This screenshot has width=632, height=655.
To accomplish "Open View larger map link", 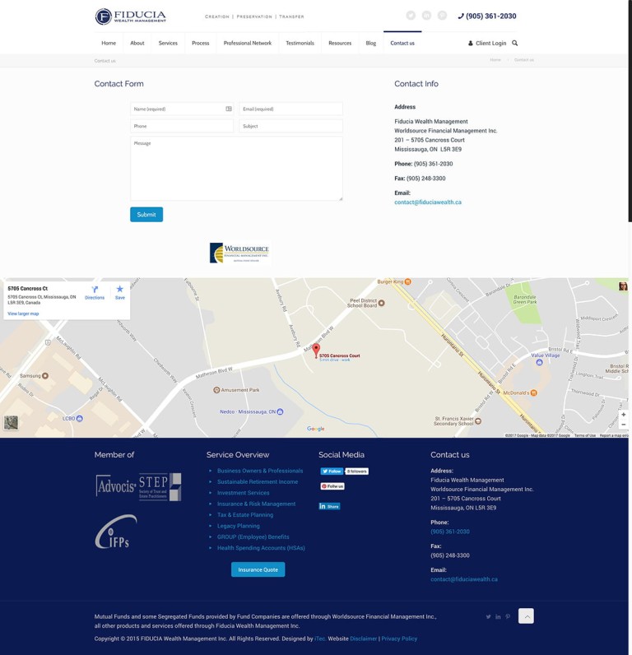I will point(23,314).
